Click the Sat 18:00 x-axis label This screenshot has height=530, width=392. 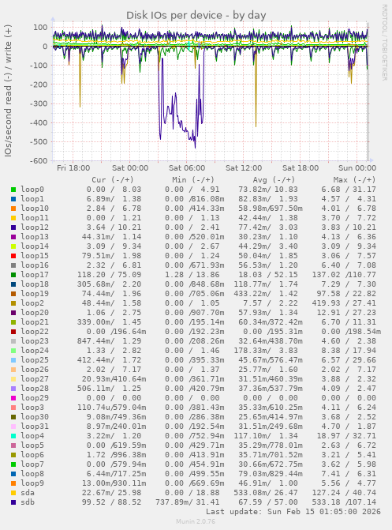click(301, 168)
